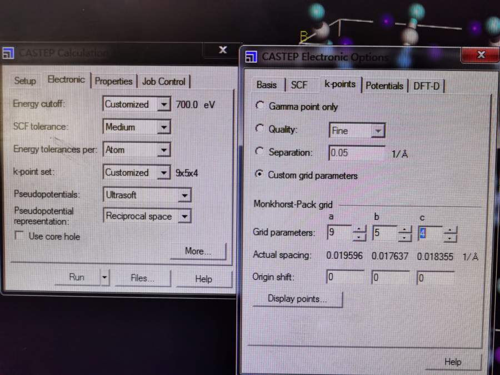Decrement grid parameter a spinner down
500x375 pixels.
click(359, 237)
